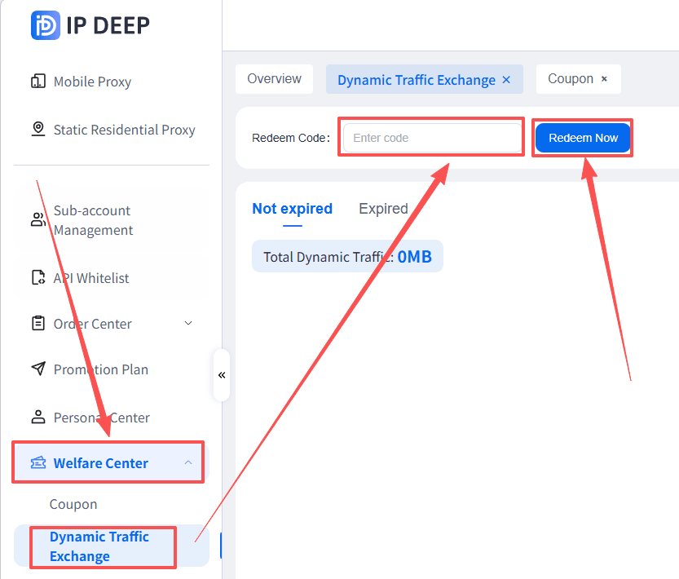Click the API Whitelist document icon
Image resolution: width=679 pixels, height=579 pixels.
click(x=38, y=277)
